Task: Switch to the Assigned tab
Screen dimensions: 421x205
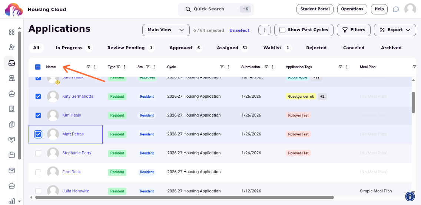Action: click(x=233, y=48)
